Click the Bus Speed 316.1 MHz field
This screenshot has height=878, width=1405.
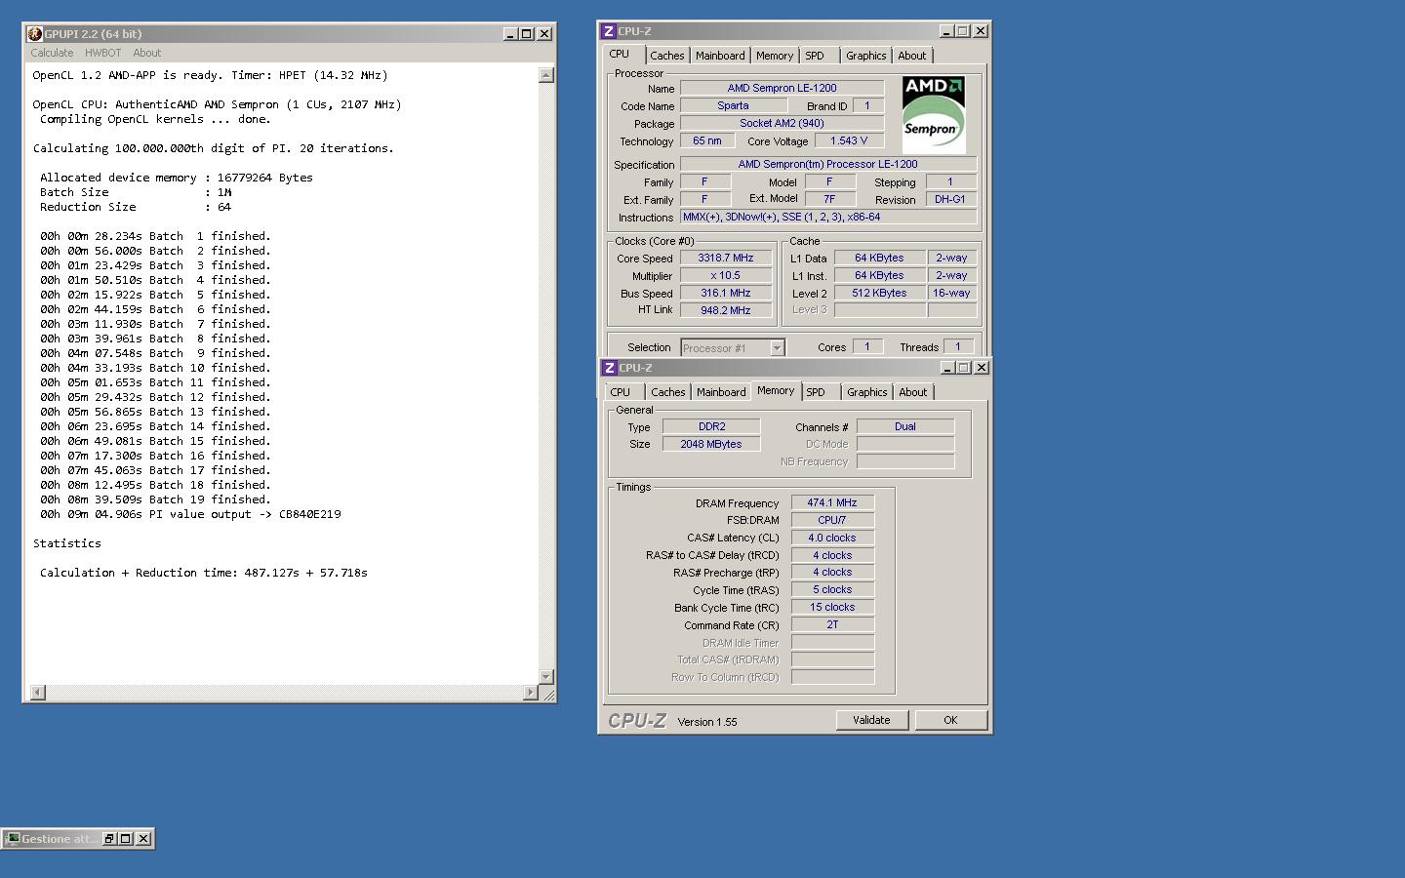[x=726, y=294]
